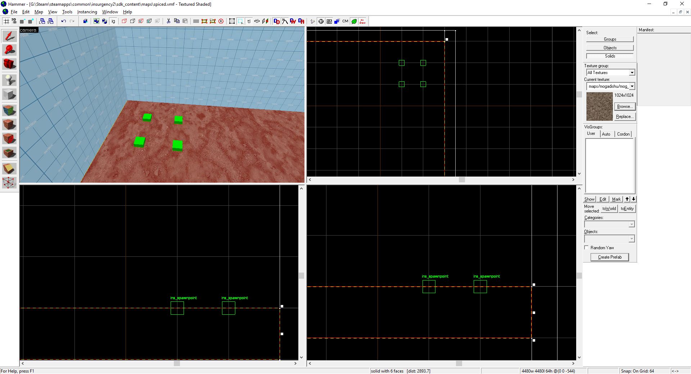Select the Magnify tool
This screenshot has height=374, width=691.
(9, 50)
